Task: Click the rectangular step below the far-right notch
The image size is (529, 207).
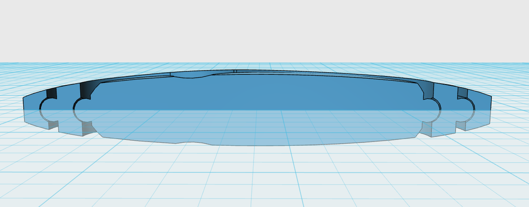Action: [x=461, y=125]
